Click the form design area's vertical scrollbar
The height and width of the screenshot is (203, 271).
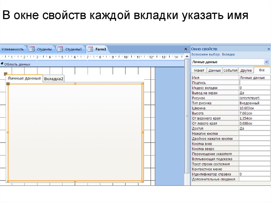tap(187, 119)
